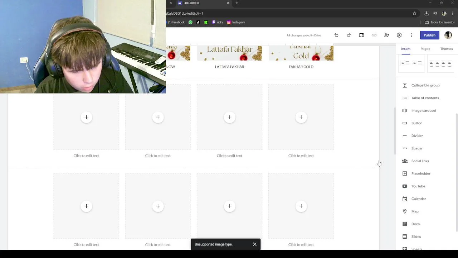Insert a YouTube video
Viewport: 458px width, 258px height.
pos(418,186)
